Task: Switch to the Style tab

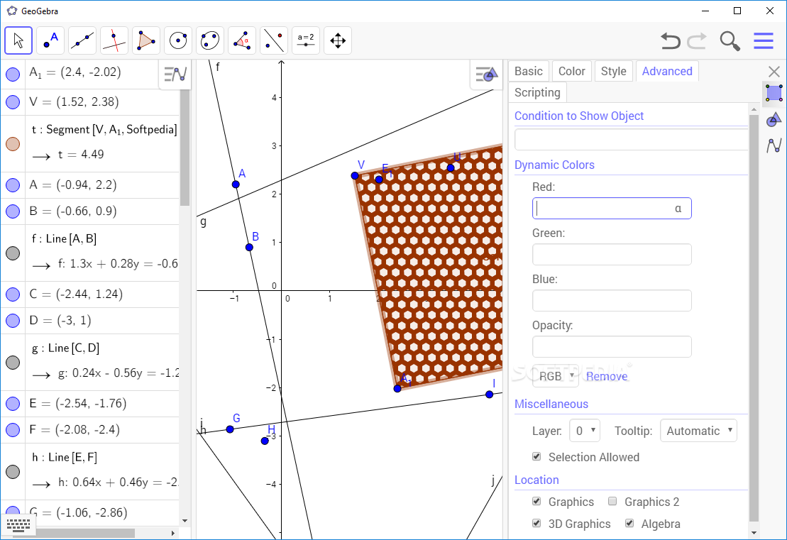Action: (613, 71)
